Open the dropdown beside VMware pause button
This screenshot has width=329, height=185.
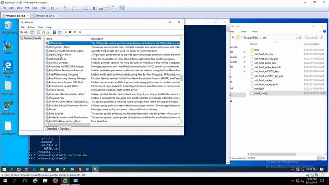[57, 8]
